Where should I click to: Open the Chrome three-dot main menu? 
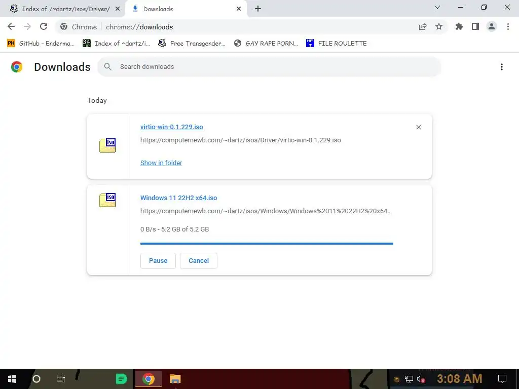508,27
